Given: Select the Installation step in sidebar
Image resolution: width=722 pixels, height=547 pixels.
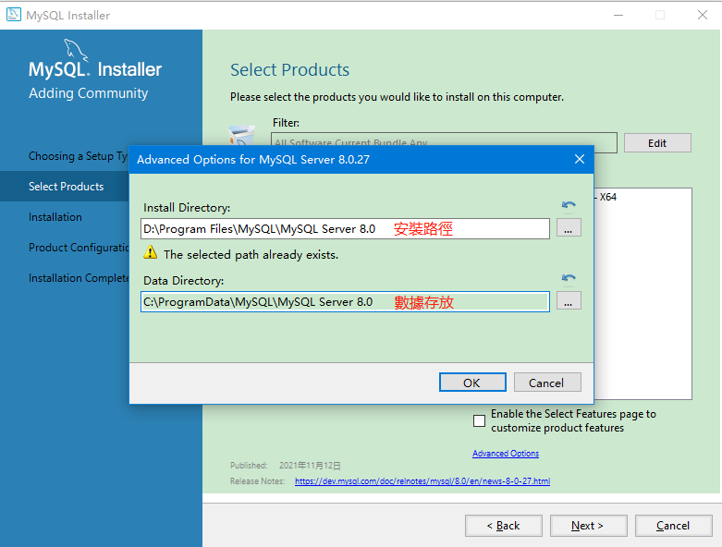Looking at the screenshot, I should click(x=55, y=217).
